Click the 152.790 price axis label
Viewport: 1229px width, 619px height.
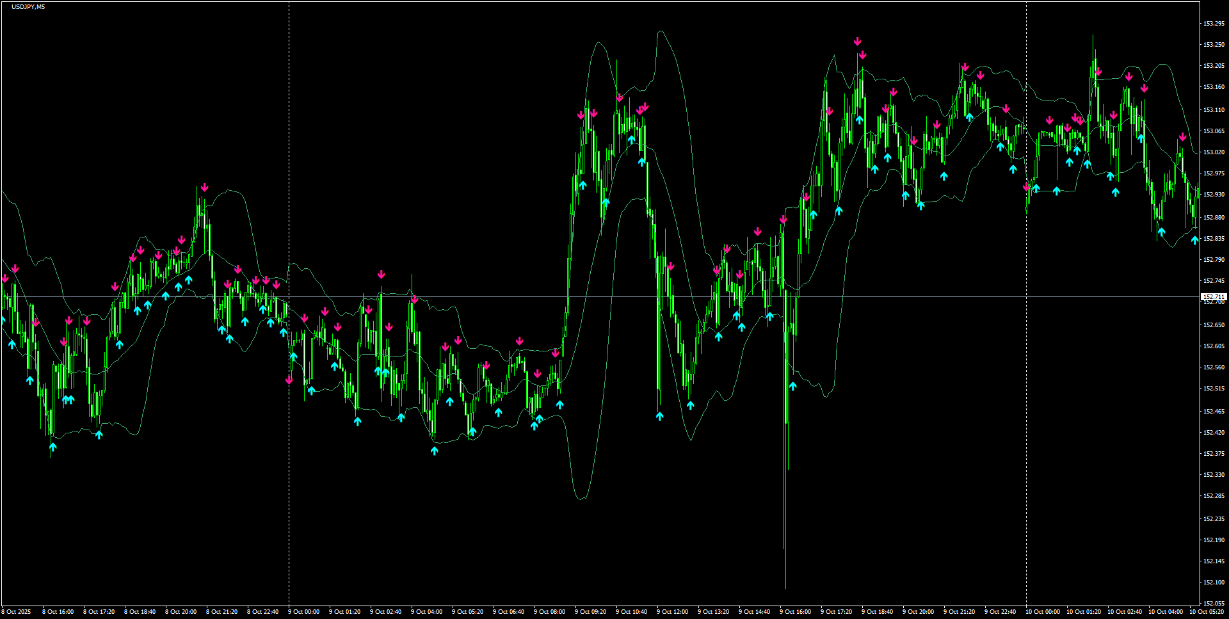click(1214, 260)
